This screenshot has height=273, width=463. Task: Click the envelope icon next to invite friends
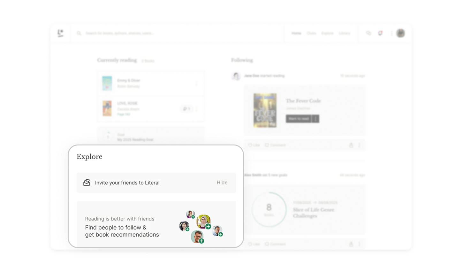point(86,183)
